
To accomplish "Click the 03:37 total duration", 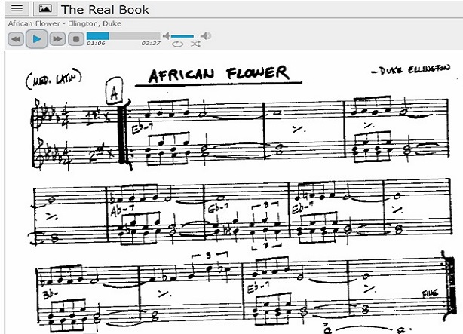I will tap(151, 44).
